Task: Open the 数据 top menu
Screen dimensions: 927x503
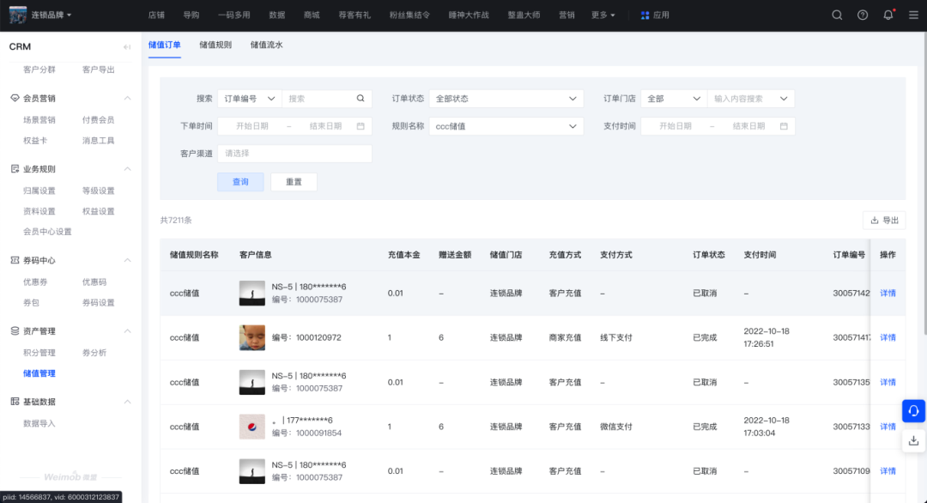Action: [276, 15]
